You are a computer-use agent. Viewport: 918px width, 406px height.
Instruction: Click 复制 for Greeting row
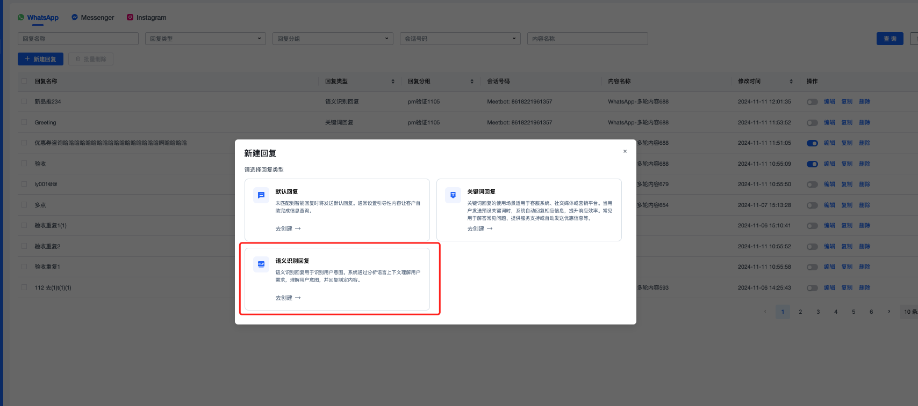847,123
